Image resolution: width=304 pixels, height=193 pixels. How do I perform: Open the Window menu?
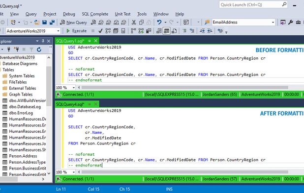[161, 14]
